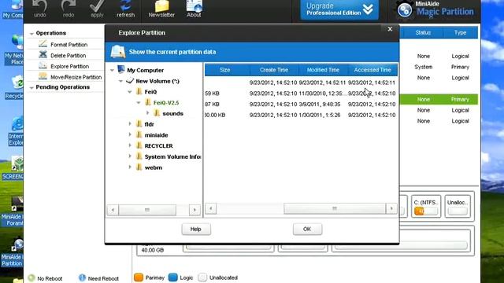Screen dimensions: 504x283
Task: Click the orange Primary legend swatch
Action: [x=139, y=277]
